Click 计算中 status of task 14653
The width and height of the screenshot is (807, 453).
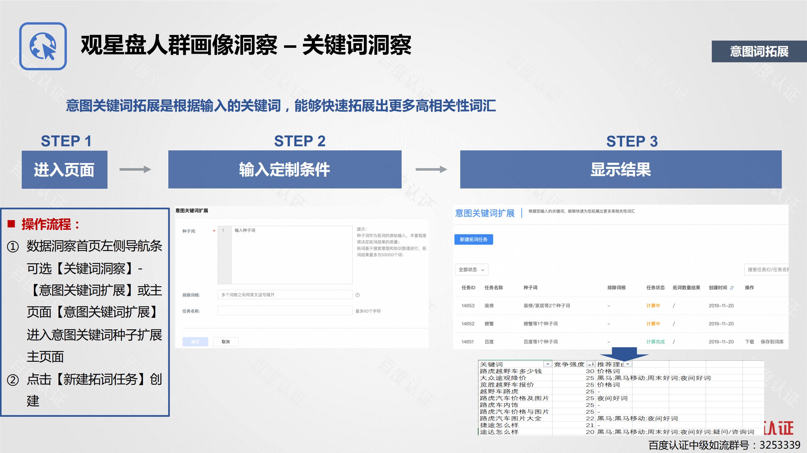653,306
